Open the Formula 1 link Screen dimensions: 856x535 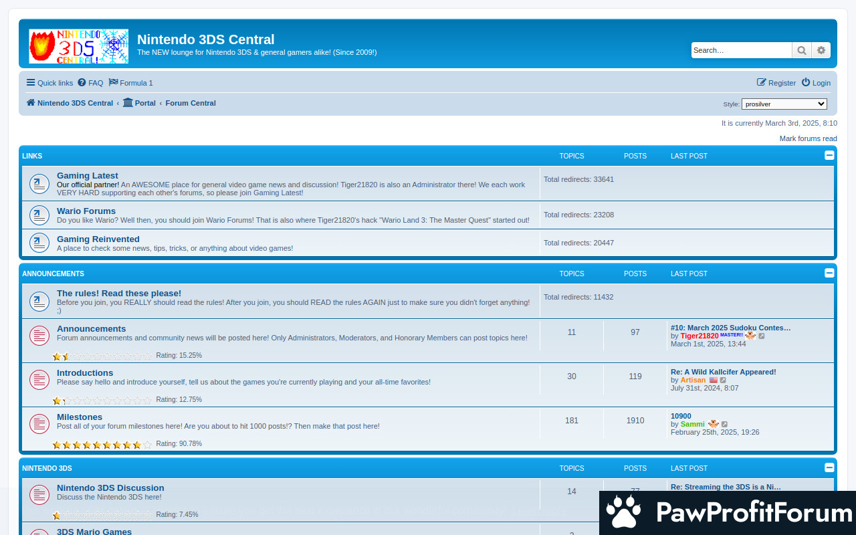click(131, 83)
